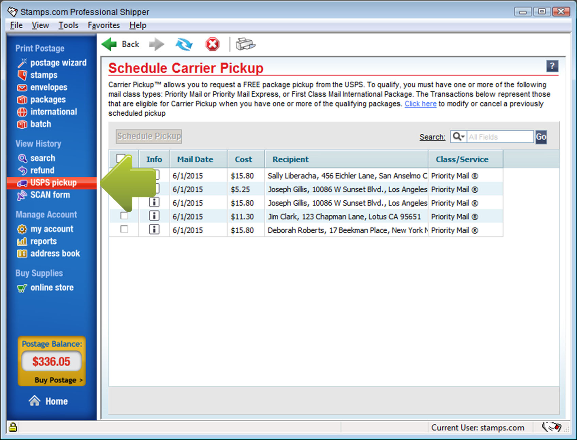Open the Tools menu

(x=68, y=25)
